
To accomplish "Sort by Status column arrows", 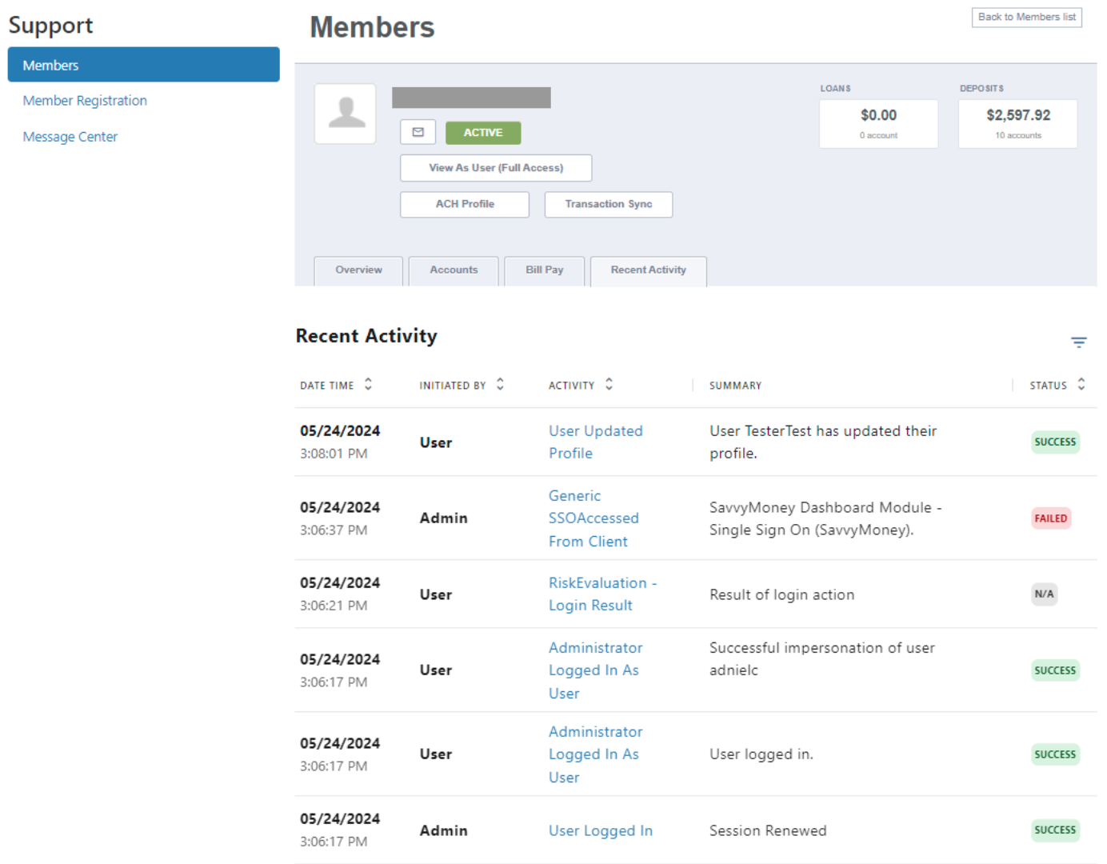I will pyautogui.click(x=1081, y=385).
